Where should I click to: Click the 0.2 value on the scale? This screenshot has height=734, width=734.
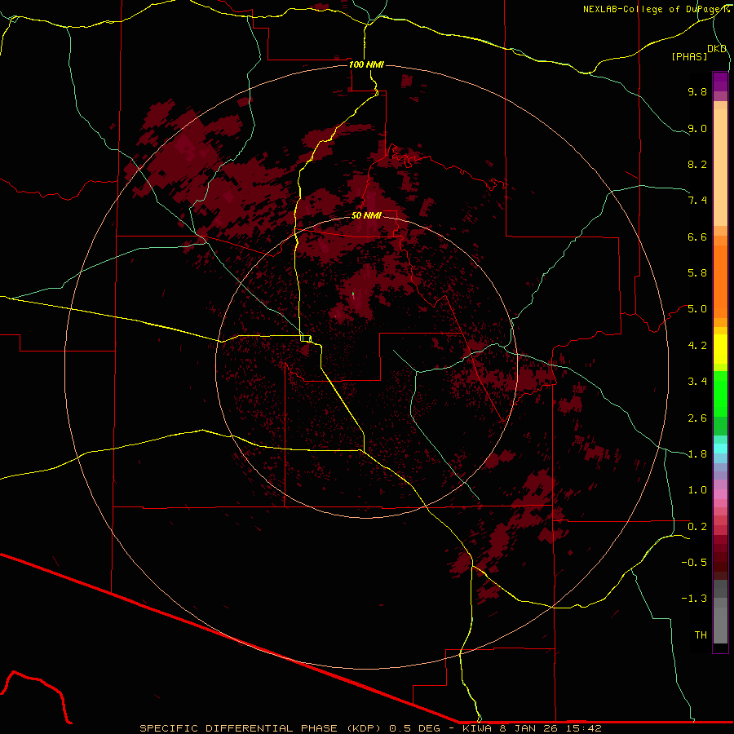697,527
